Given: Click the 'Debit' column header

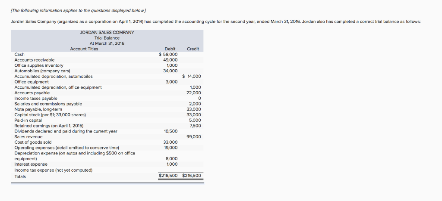Looking at the screenshot, I should (x=170, y=49).
